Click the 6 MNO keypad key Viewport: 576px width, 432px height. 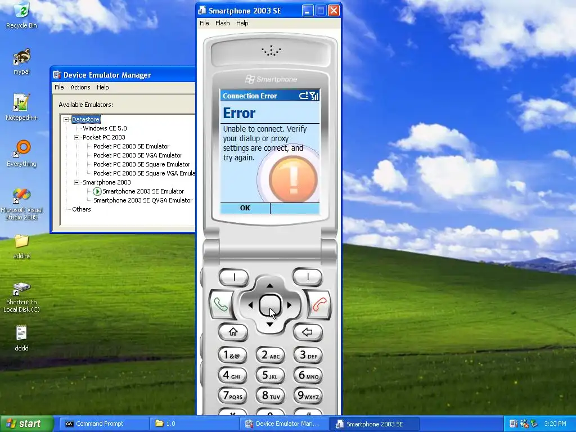308,375
